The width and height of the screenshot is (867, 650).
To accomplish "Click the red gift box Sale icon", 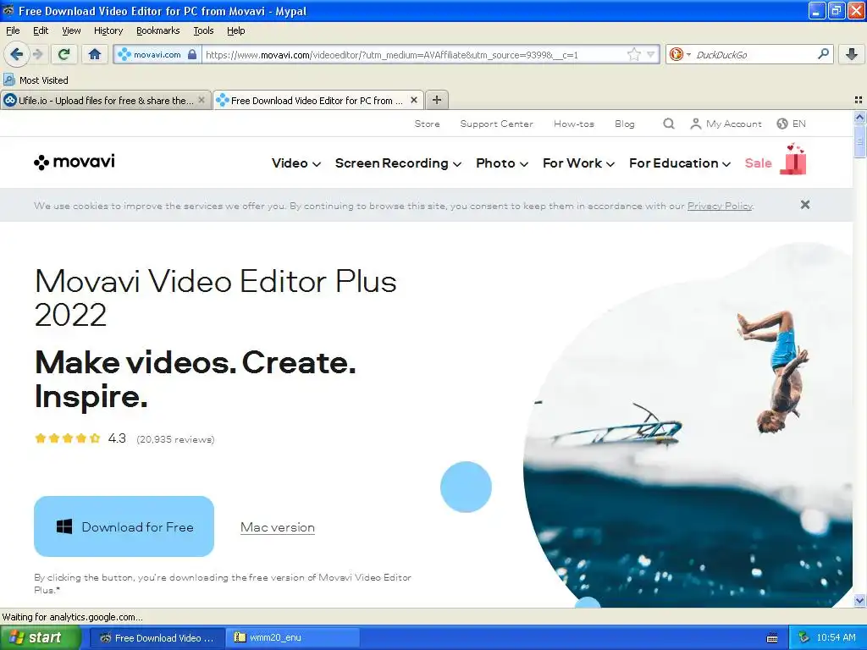I will click(x=793, y=159).
